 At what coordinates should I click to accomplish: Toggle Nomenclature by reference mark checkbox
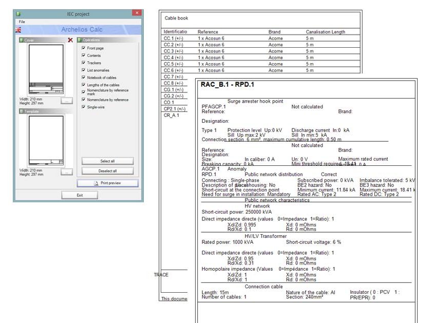coord(83,92)
